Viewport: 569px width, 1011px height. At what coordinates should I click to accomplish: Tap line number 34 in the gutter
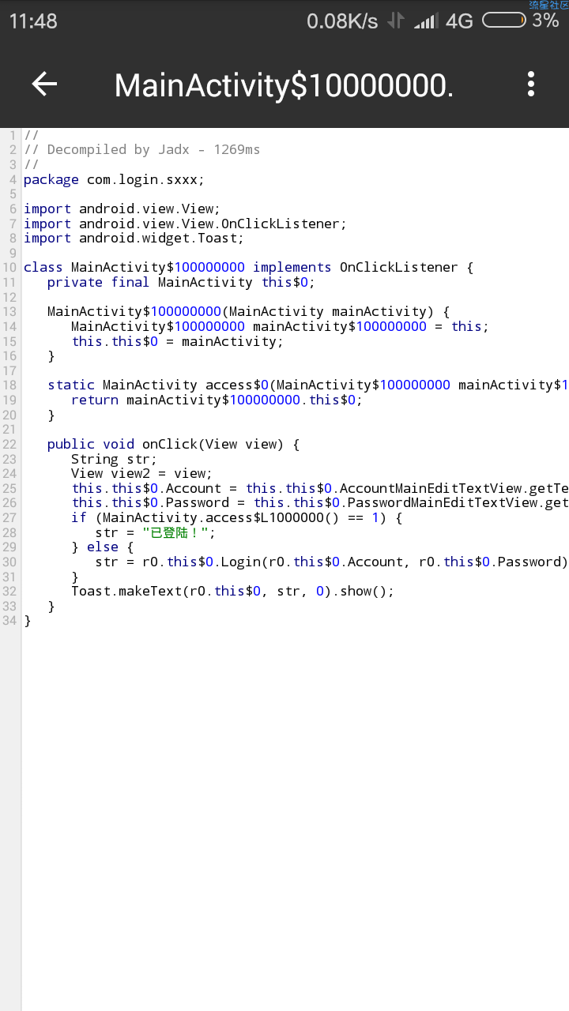(x=9, y=622)
